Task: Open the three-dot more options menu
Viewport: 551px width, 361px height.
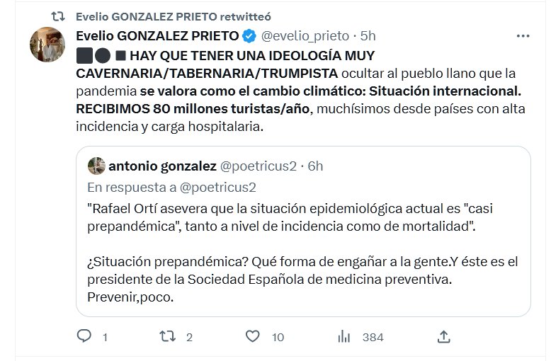Action: click(523, 35)
